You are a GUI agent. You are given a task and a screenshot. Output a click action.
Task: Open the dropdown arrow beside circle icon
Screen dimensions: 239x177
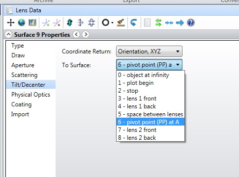pos(112,23)
